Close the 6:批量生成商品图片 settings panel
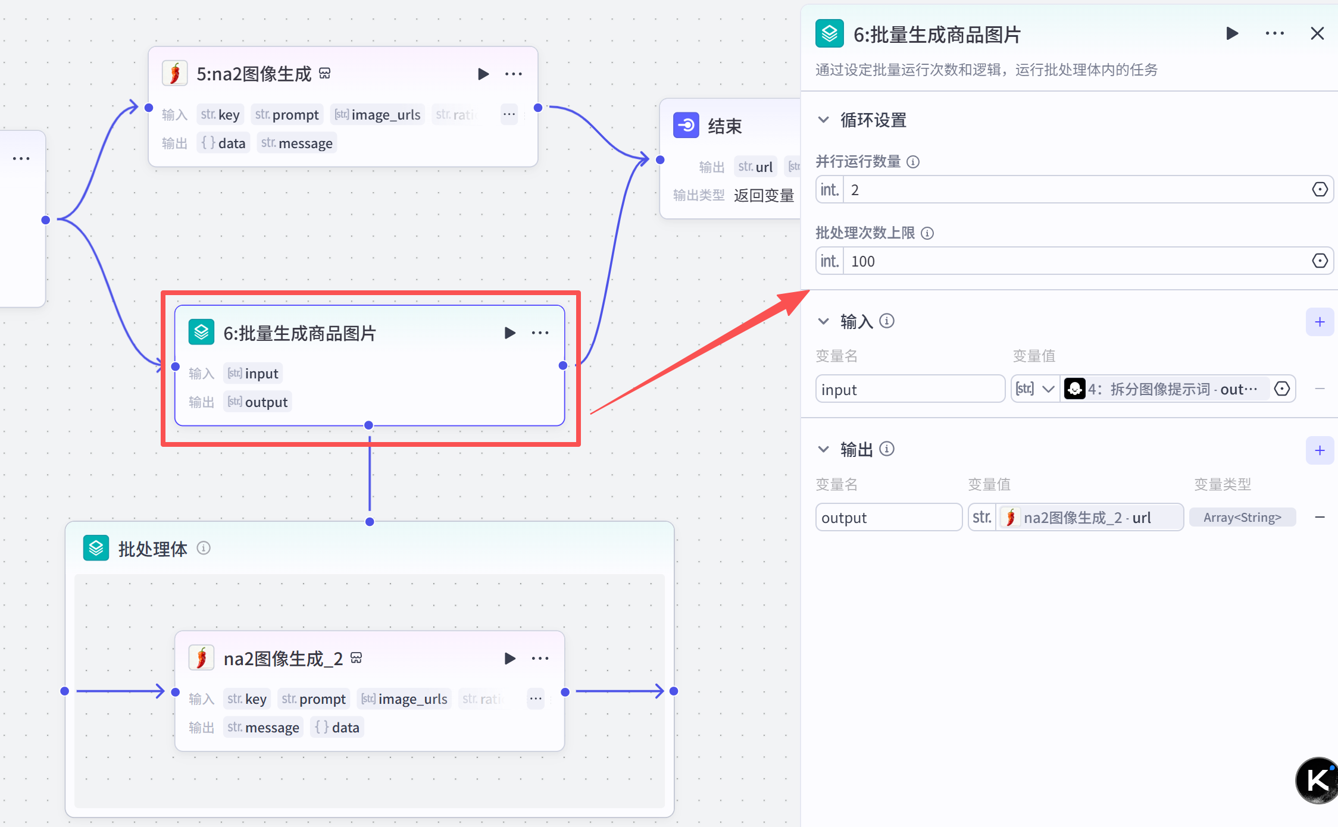Screen dimensions: 1338x827 1317,34
